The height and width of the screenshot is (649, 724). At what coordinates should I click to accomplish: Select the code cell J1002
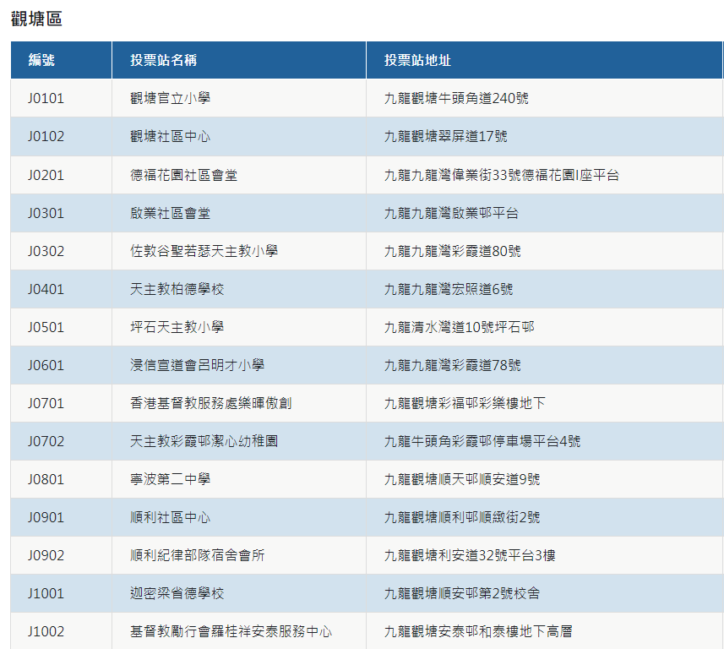[46, 631]
